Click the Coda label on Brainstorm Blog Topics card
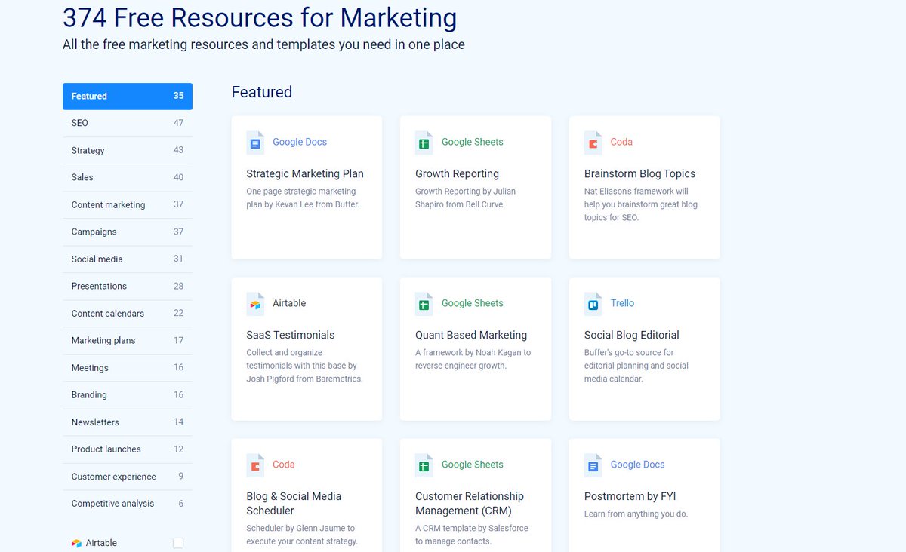This screenshot has height=552, width=906. (621, 142)
